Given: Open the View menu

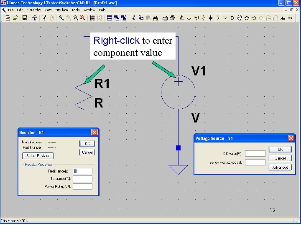Looking at the screenshot, I should click(x=48, y=10).
